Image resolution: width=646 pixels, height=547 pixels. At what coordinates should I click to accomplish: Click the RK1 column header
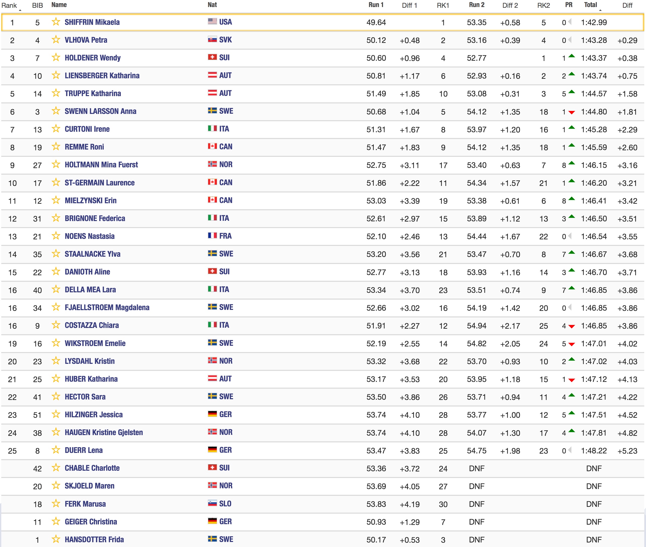443,5
